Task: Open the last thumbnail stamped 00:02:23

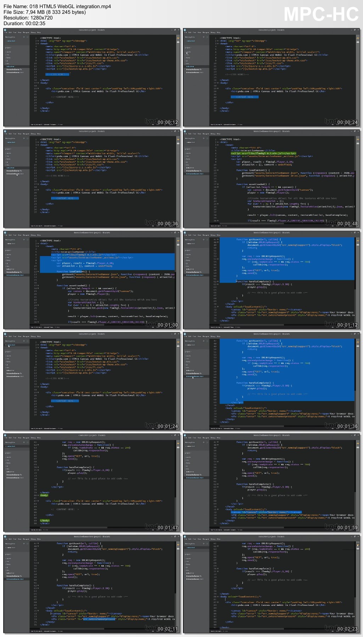Action: [x=272, y=584]
